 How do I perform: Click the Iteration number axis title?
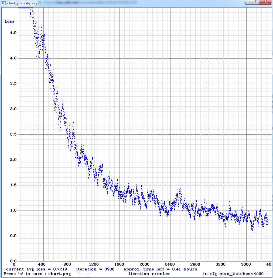(149, 274)
